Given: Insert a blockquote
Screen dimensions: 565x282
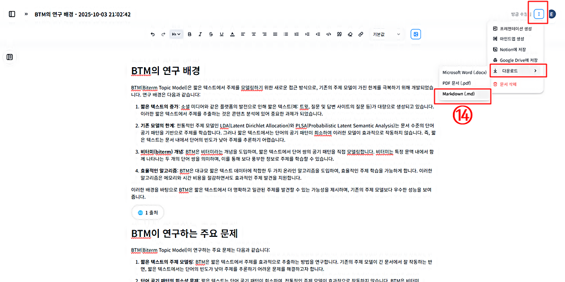Looking at the screenshot, I should click(x=339, y=34).
